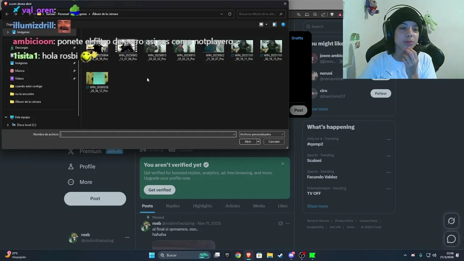The image size is (464, 261).
Task: Click the Abrir button
Action: 248,141
